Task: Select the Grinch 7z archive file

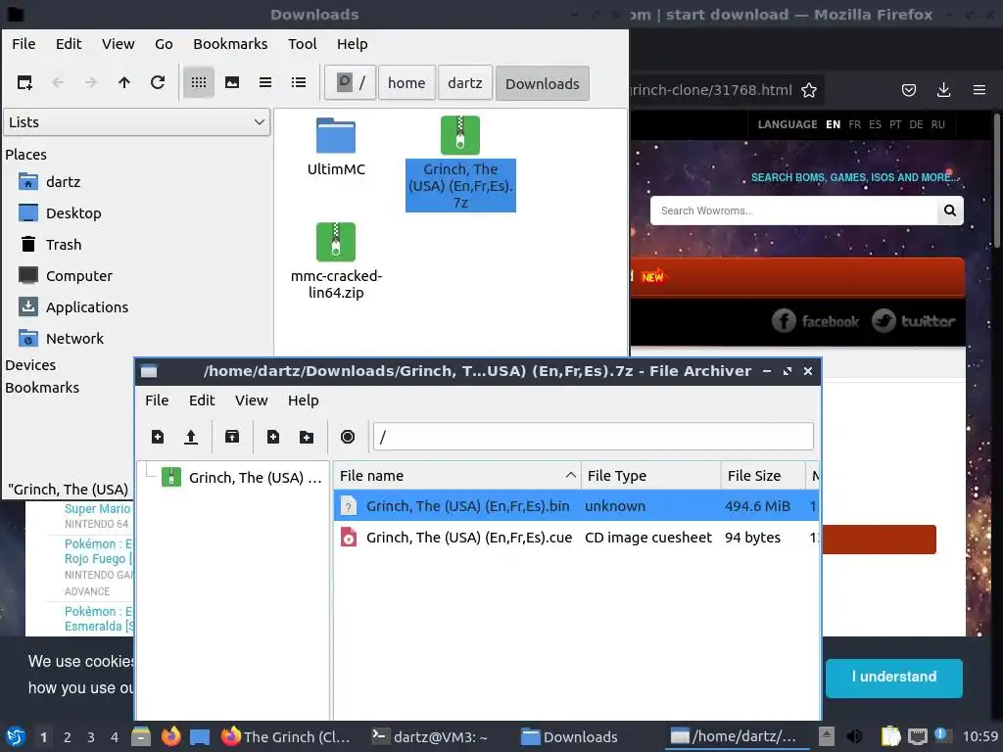Action: coord(460,164)
